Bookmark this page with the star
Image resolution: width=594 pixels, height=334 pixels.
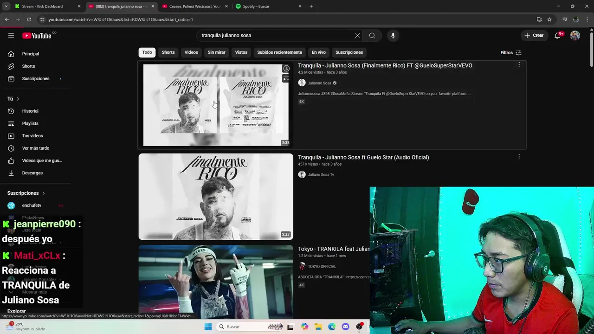(x=549, y=19)
